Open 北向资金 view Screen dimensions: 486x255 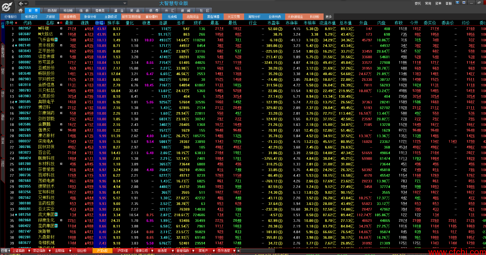193,17
